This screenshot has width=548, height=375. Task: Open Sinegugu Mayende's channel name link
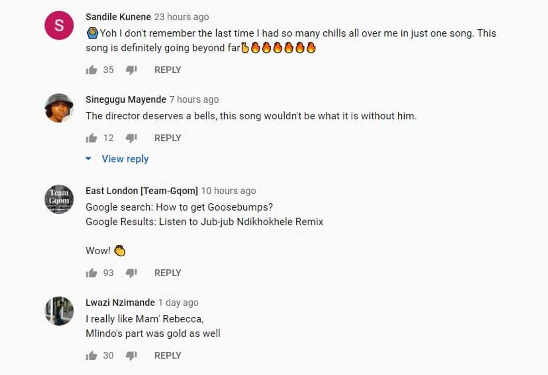[x=126, y=100]
